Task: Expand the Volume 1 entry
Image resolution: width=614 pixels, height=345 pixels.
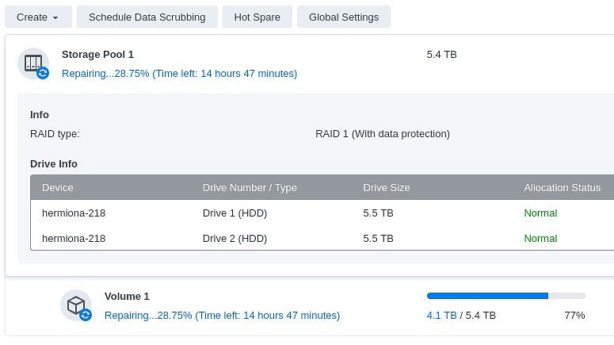Action: (127, 297)
